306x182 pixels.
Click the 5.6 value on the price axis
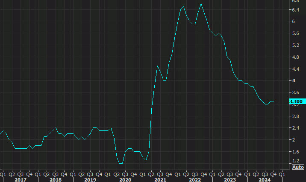[x=295, y=34]
